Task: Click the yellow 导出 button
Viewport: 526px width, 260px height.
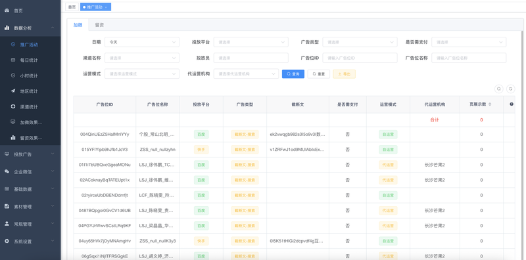Action: [x=344, y=74]
